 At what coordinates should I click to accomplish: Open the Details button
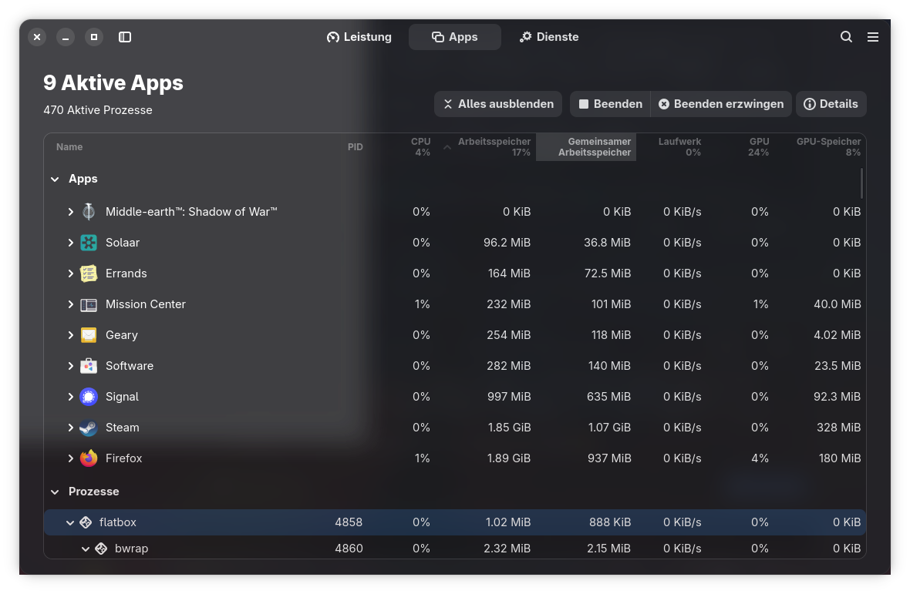tap(831, 104)
